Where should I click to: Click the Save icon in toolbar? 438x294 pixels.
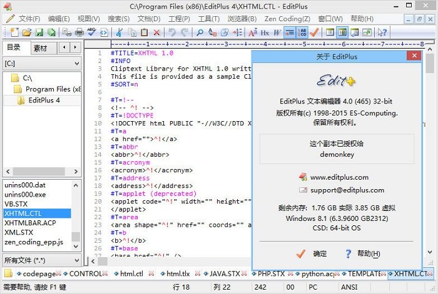click(39, 32)
